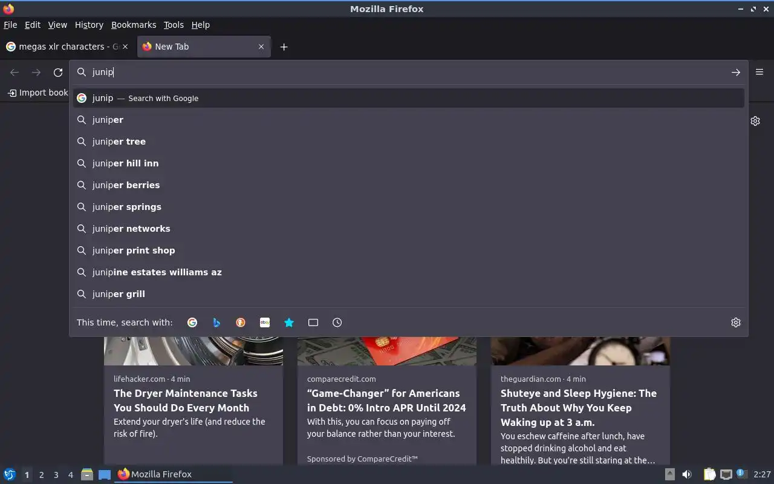
Task: Open the system start menu icon
Action: coord(9,474)
